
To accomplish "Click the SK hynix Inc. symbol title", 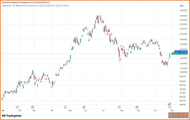I will tap(7, 6).
